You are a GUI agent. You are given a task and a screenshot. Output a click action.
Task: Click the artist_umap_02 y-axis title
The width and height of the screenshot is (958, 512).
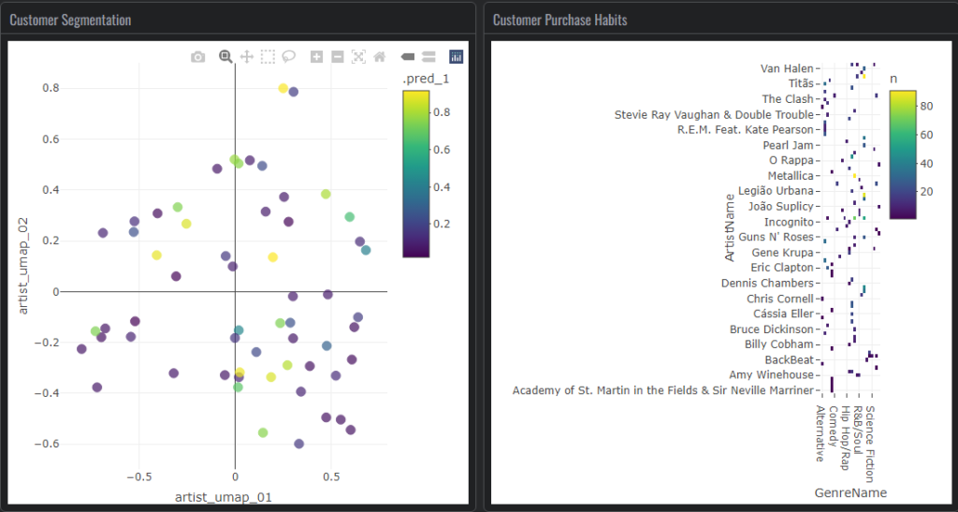click(23, 266)
